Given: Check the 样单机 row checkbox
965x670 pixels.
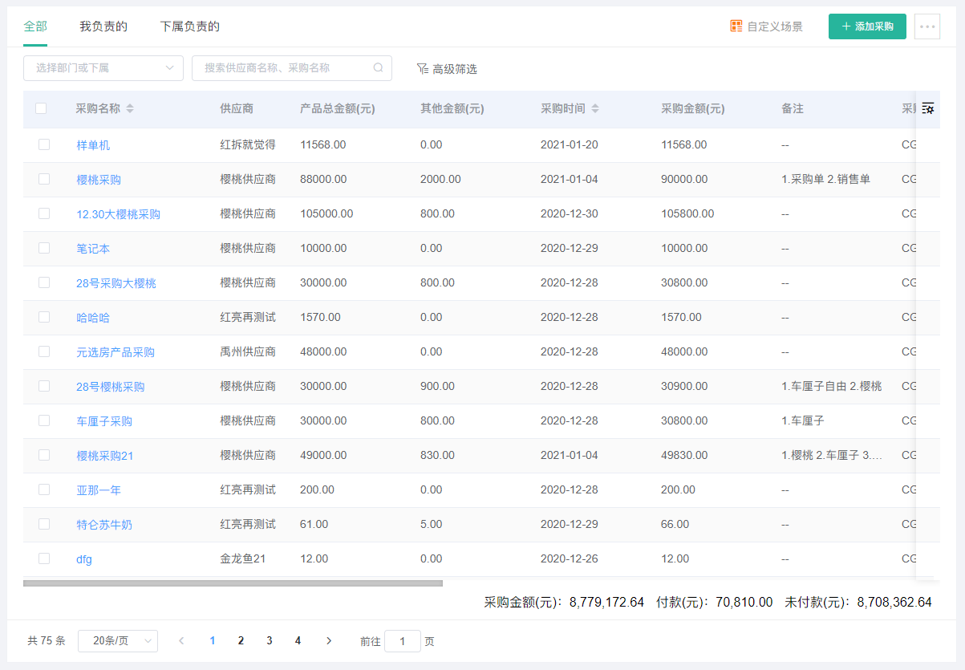Looking at the screenshot, I should [x=44, y=144].
